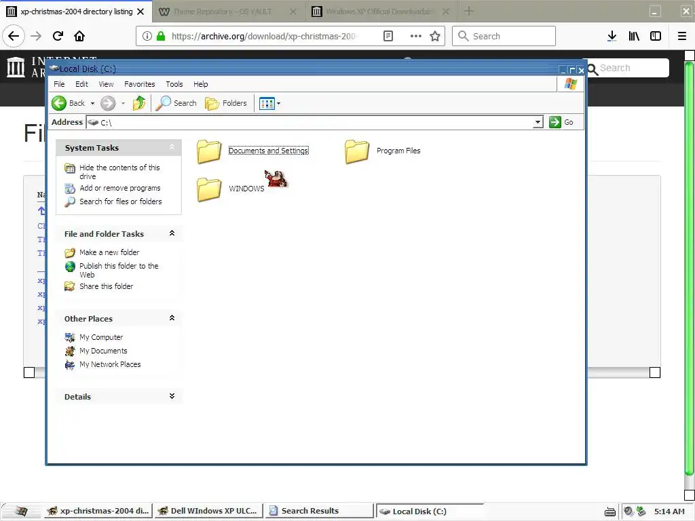Image resolution: width=695 pixels, height=521 pixels.
Task: Open the Forward button history dropdown
Action: pos(124,104)
